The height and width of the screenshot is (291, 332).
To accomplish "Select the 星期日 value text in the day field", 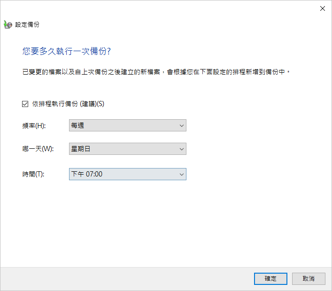I will click(81, 149).
